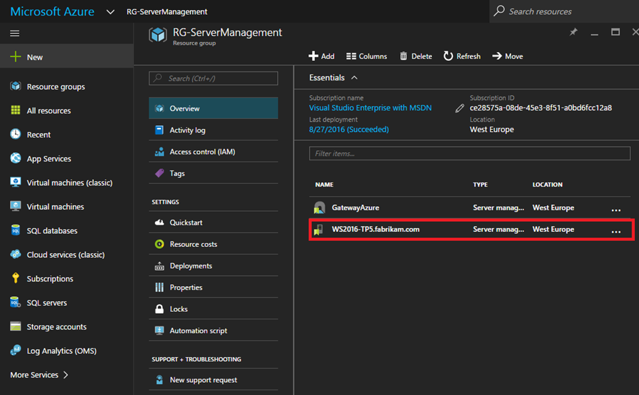Click Refresh toolbar button
The height and width of the screenshot is (395, 639).
click(462, 56)
